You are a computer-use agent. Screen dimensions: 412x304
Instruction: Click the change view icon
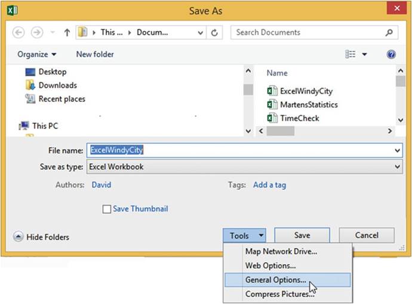click(x=350, y=54)
